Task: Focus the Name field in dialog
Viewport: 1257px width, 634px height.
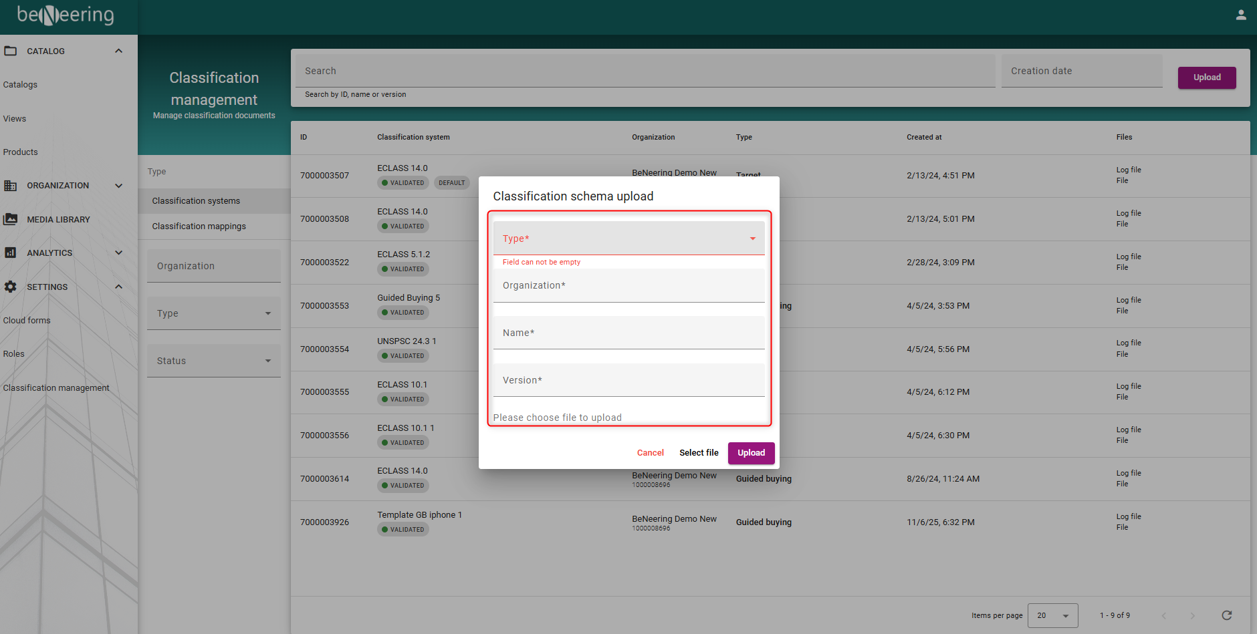Action: pos(628,333)
